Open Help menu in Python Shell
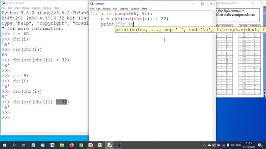266x149 pixels. pos(57,8)
